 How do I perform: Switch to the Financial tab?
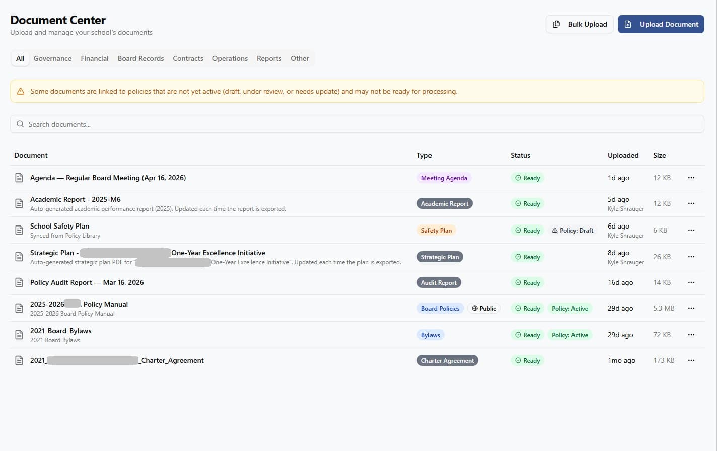coord(95,58)
